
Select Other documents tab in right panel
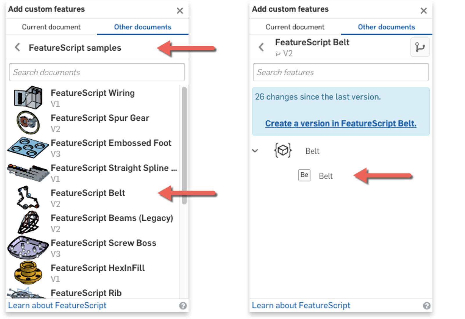coord(386,27)
